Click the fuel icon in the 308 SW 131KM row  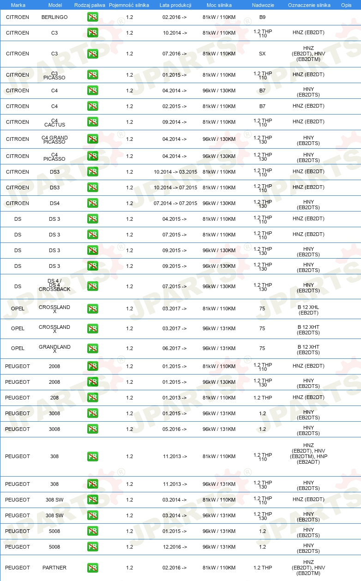coord(92,516)
